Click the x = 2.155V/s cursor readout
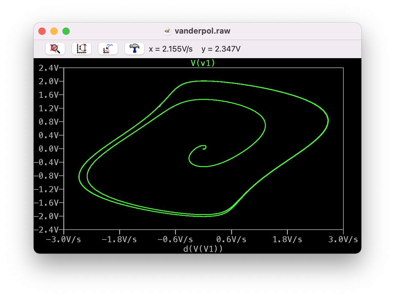This screenshot has width=395, height=298. (x=171, y=49)
